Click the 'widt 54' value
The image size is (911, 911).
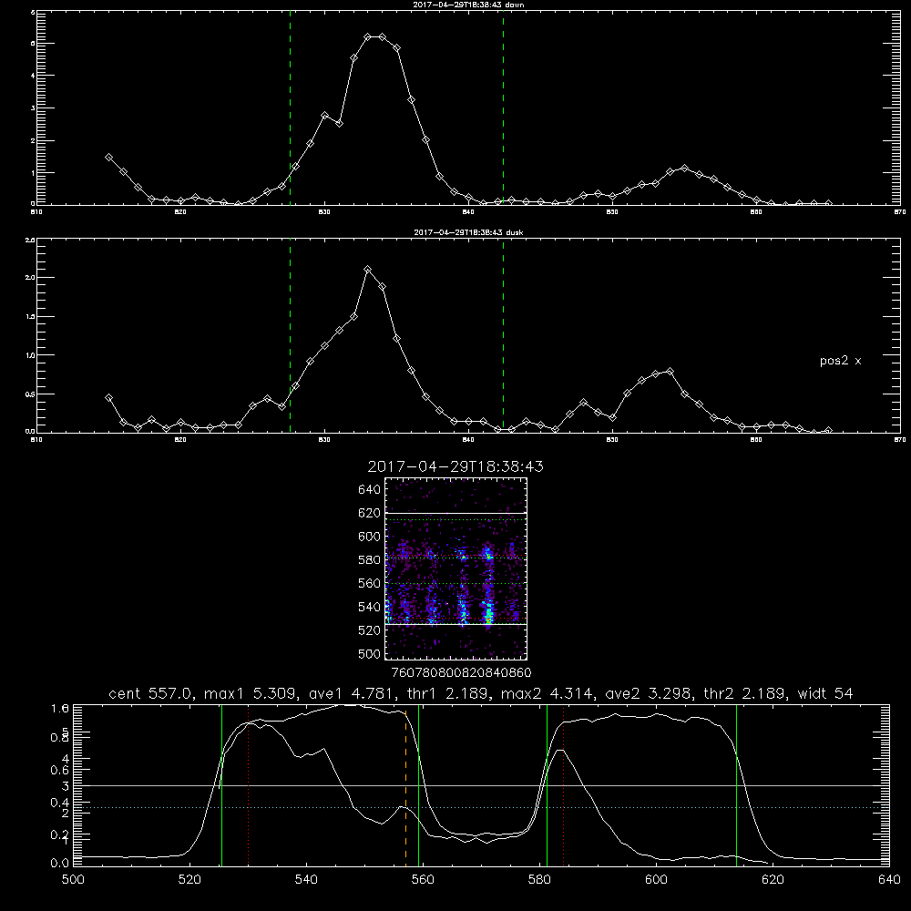[825, 693]
